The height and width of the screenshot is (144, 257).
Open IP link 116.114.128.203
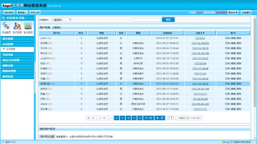tap(200, 43)
